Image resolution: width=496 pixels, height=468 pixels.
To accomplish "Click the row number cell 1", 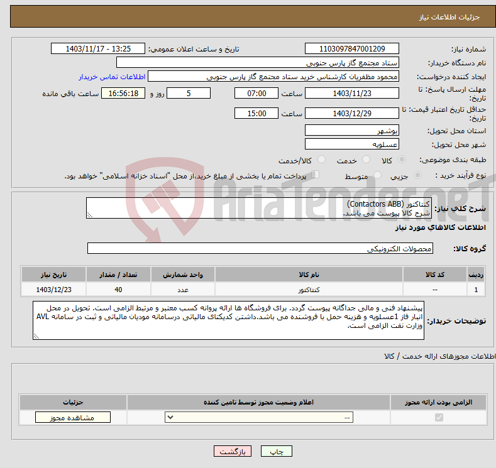I will pyautogui.click(x=476, y=290).
